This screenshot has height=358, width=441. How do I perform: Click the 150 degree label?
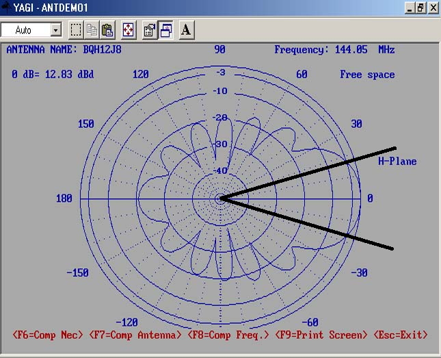[86, 124]
